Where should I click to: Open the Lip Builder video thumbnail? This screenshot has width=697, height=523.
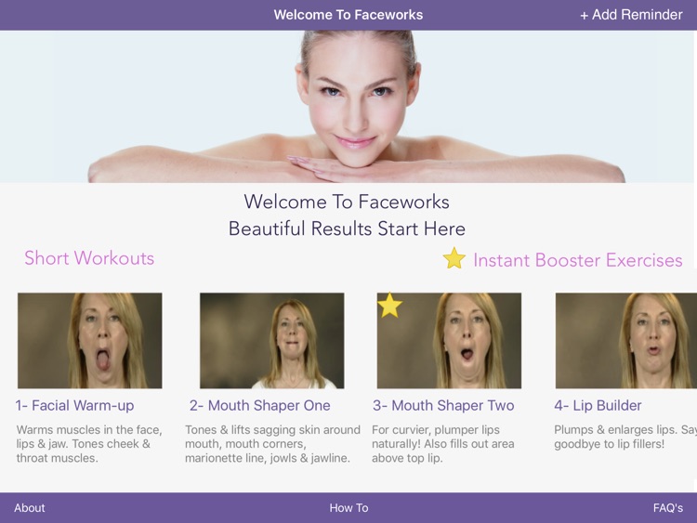(625, 340)
